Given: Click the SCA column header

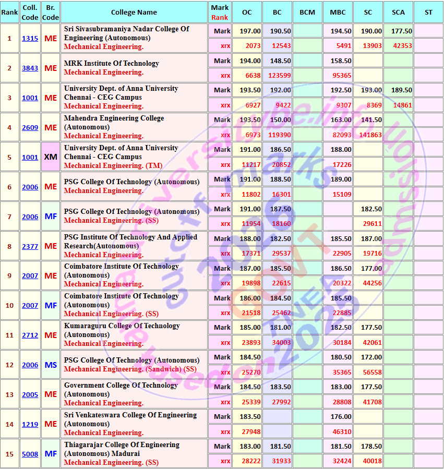Looking at the screenshot, I should click(398, 13).
